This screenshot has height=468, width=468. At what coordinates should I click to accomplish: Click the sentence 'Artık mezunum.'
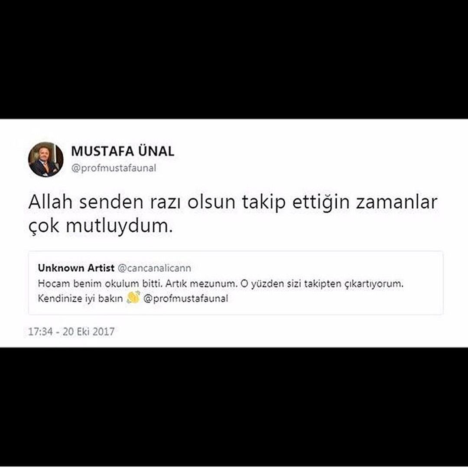[201, 283]
